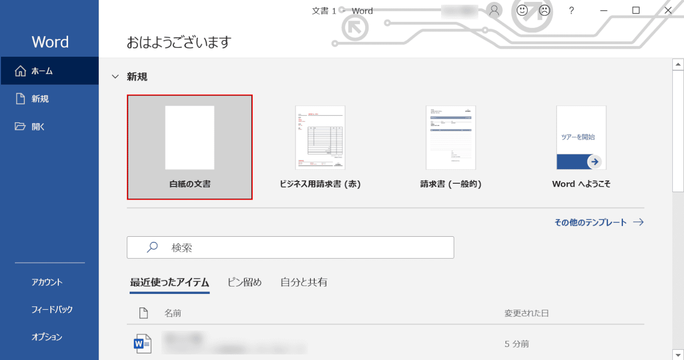Switch to the ピン留め tab
This screenshot has width=684, height=360.
point(245,283)
